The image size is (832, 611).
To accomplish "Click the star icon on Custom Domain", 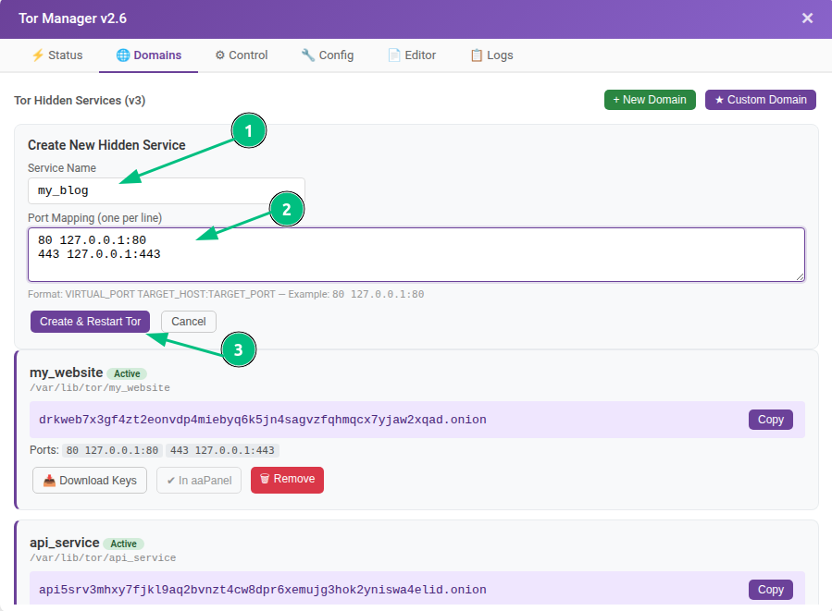I will 719,100.
